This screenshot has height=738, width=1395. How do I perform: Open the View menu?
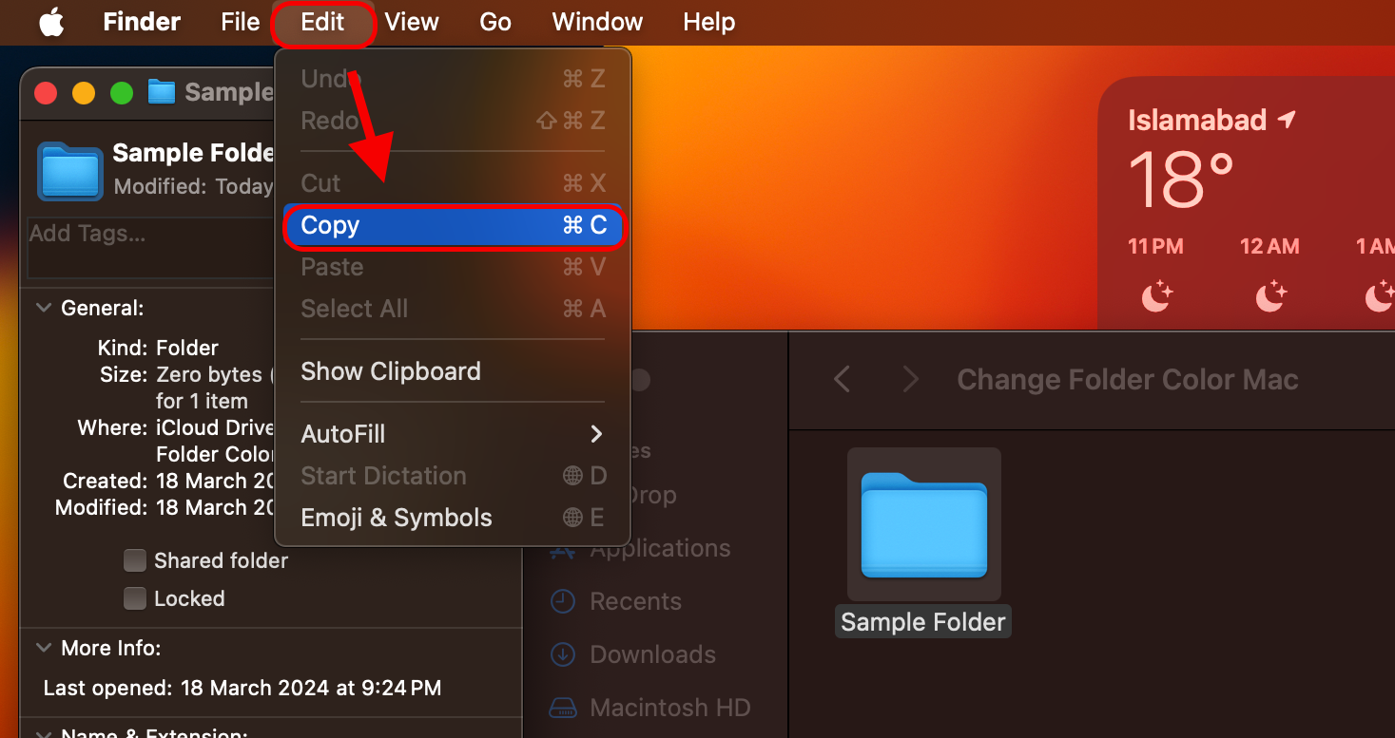412,22
